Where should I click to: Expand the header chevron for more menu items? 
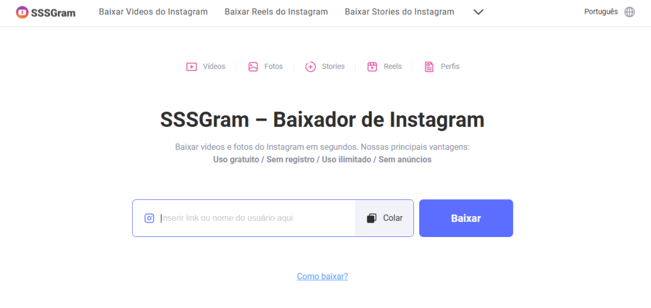point(478,12)
